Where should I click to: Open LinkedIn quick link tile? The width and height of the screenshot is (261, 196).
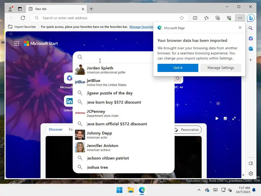click(68, 101)
